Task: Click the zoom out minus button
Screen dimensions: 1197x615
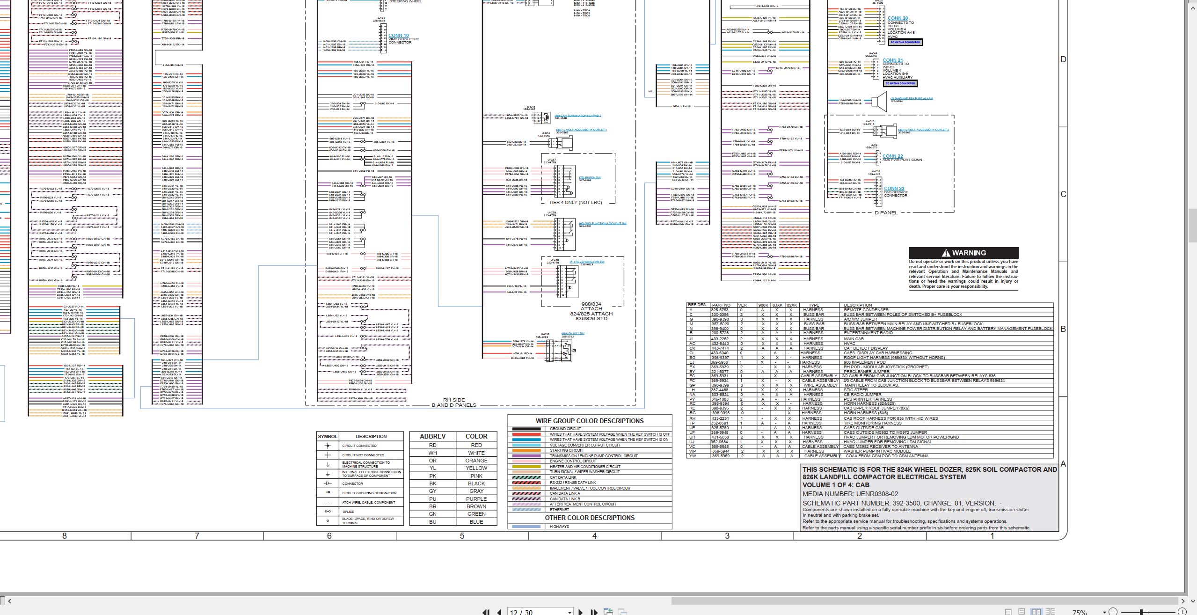Action: click(1113, 612)
